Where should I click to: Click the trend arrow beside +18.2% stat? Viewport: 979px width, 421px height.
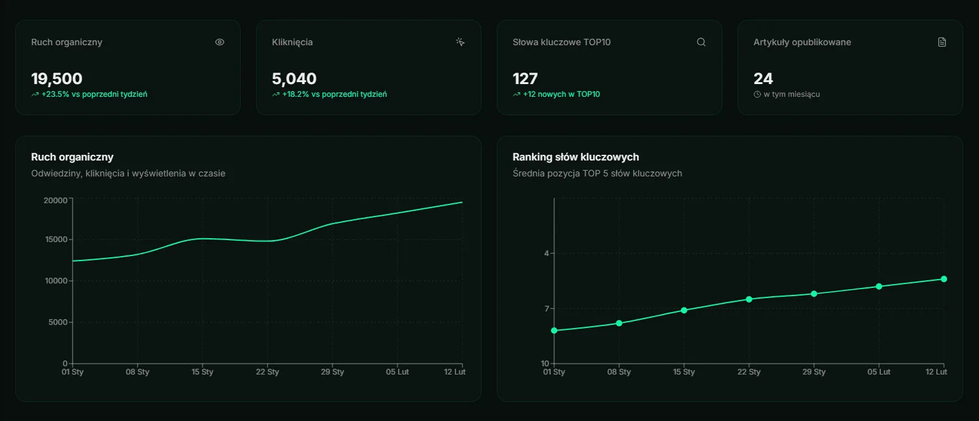(x=276, y=93)
